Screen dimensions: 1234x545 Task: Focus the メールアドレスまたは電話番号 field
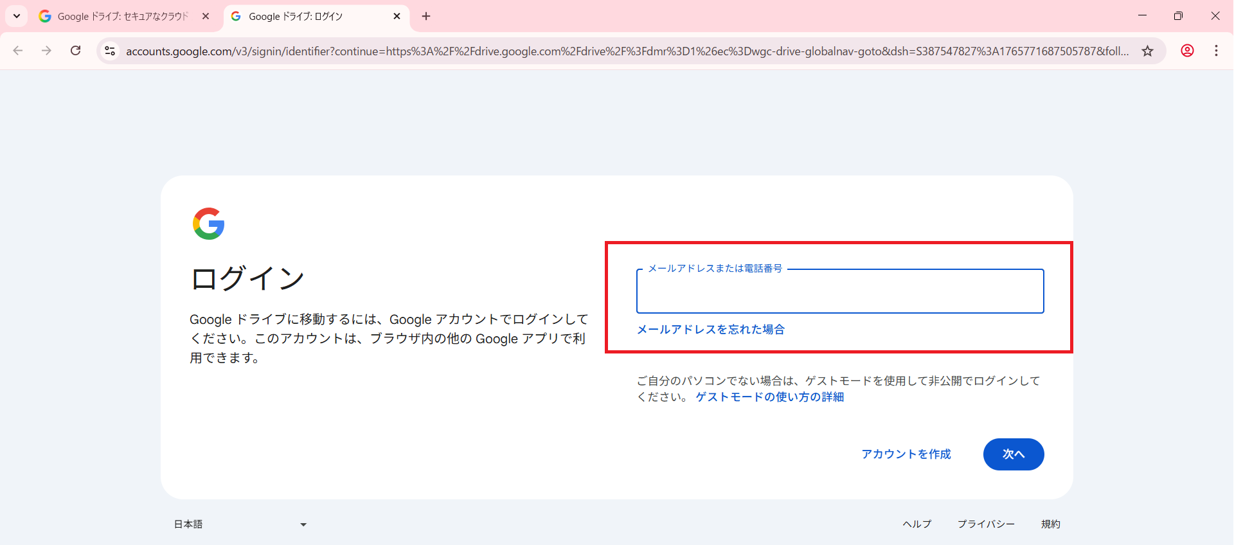[x=840, y=291]
